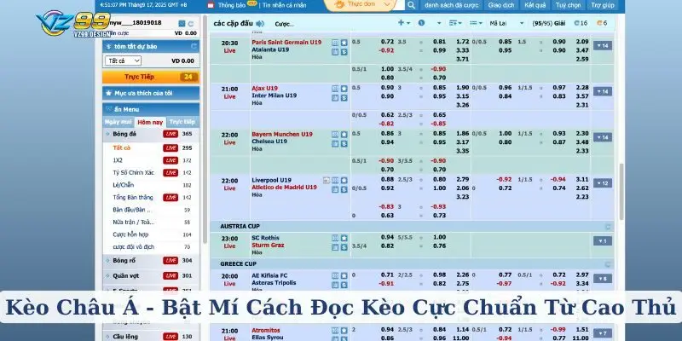The width and height of the screenshot is (682, 341).
Task: Expand the Bóng đá sport category
Action: tap(151, 134)
